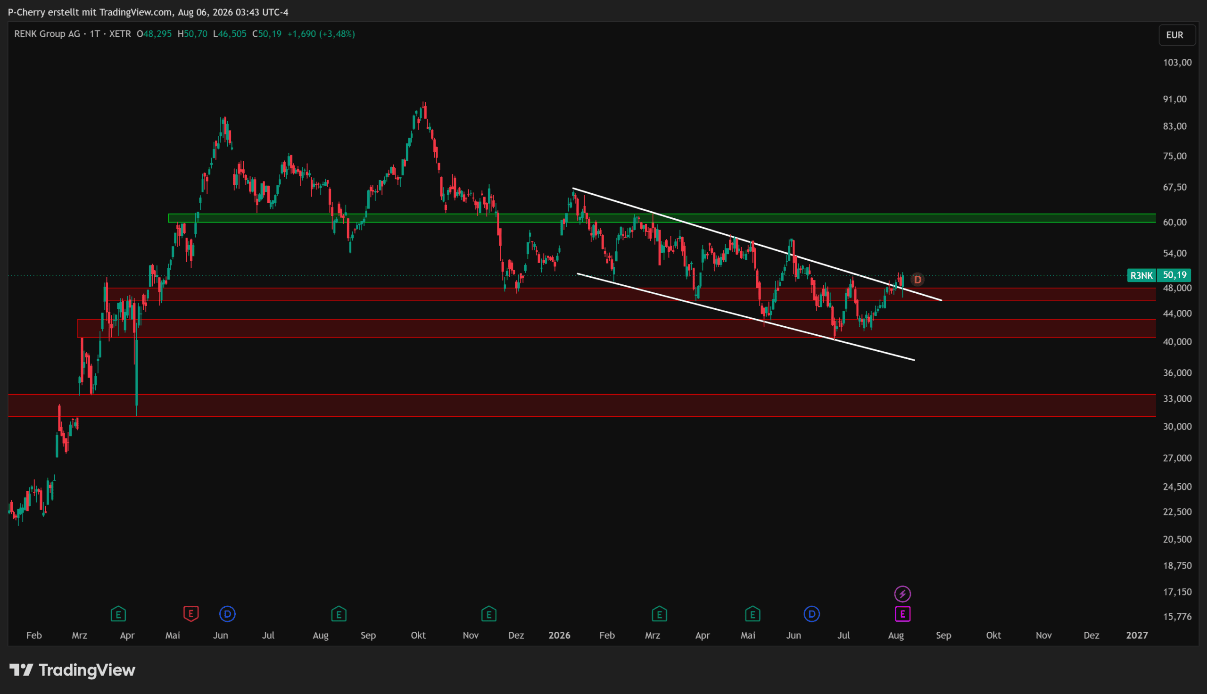Click the 54,00 price axis label
This screenshot has height=694, width=1207.
pos(1175,253)
